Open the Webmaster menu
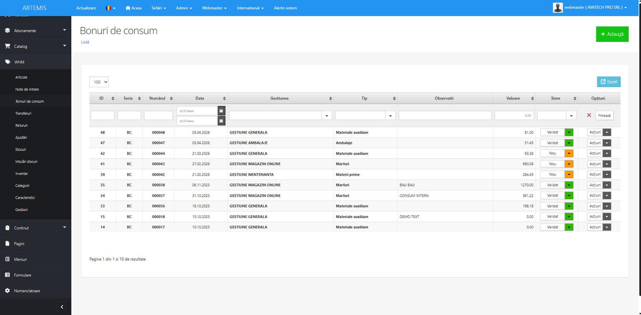Viewport: 641px width, 315px height. (x=214, y=8)
